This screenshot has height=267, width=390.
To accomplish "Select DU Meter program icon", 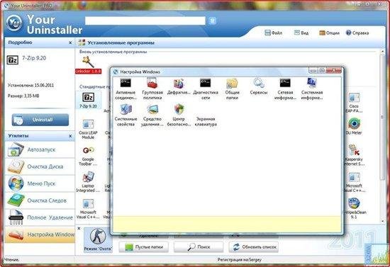I will click(x=354, y=127).
